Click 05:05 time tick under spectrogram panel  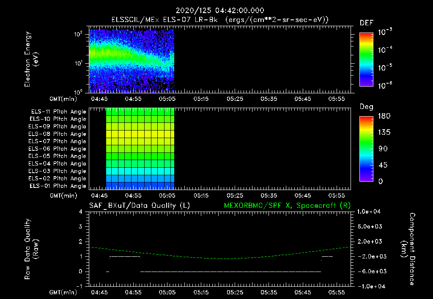pyautogui.click(x=167, y=99)
